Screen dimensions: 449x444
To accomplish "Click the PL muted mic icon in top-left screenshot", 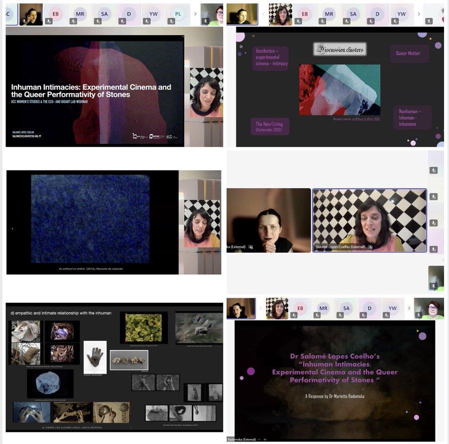I will coord(171,21).
